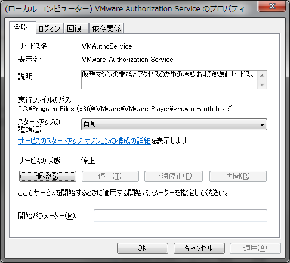Start the service with 開始(S) button
The image size is (290, 263).
click(48, 176)
